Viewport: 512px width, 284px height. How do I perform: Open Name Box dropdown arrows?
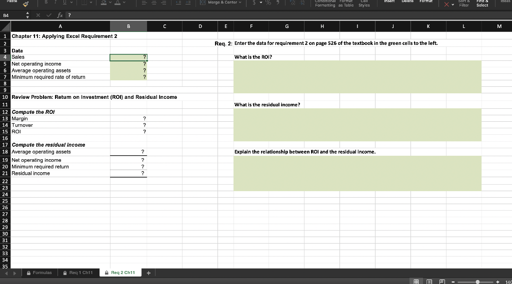click(27, 15)
